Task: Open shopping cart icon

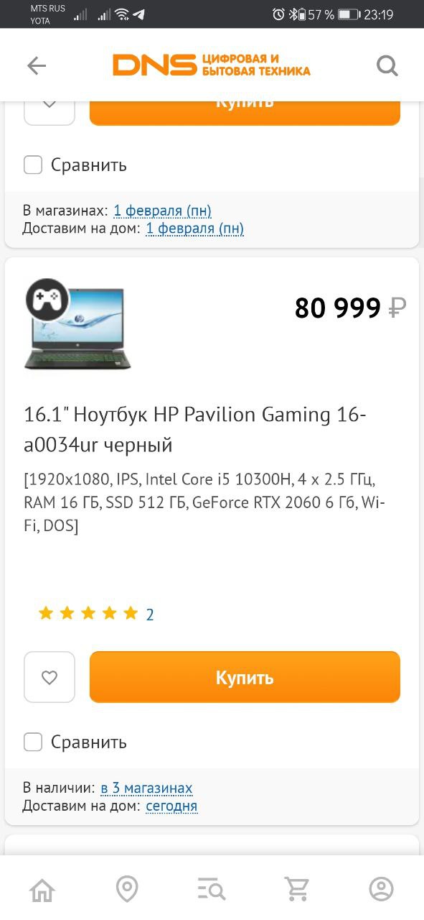Action: pyautogui.click(x=296, y=889)
